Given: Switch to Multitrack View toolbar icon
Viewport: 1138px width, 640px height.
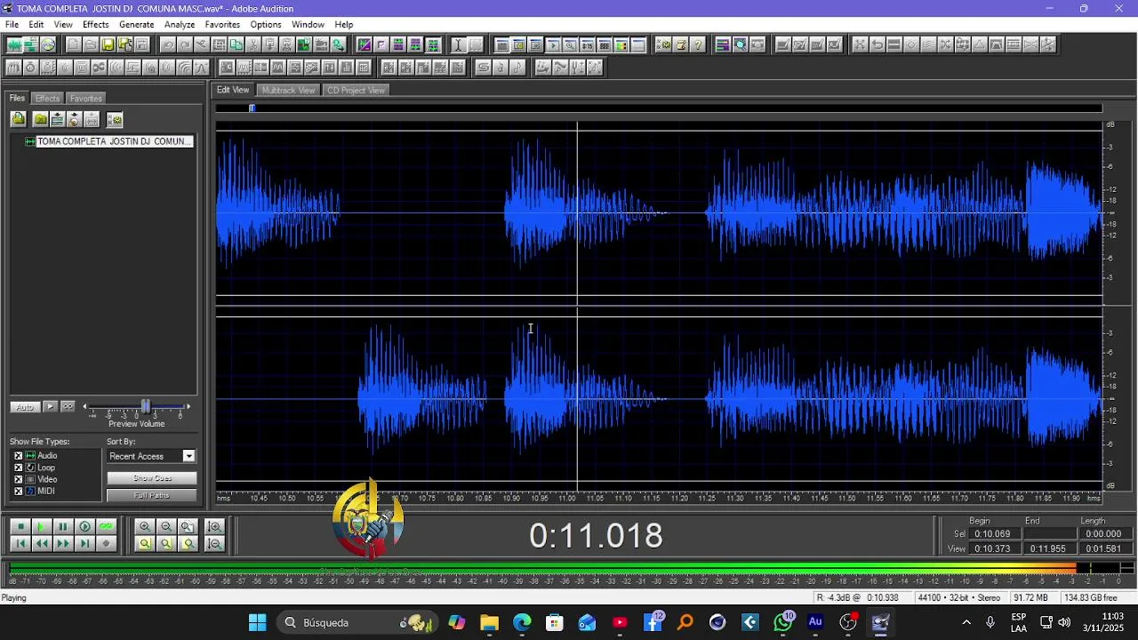Looking at the screenshot, I should [30, 45].
